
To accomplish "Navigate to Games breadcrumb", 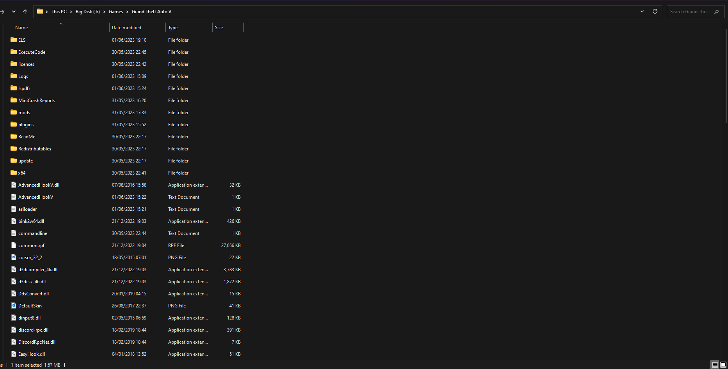I will pos(116,12).
